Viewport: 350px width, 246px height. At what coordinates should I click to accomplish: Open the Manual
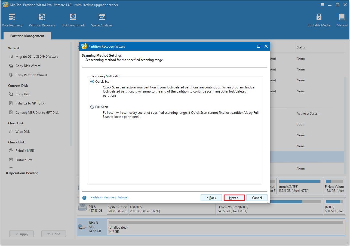(342, 20)
